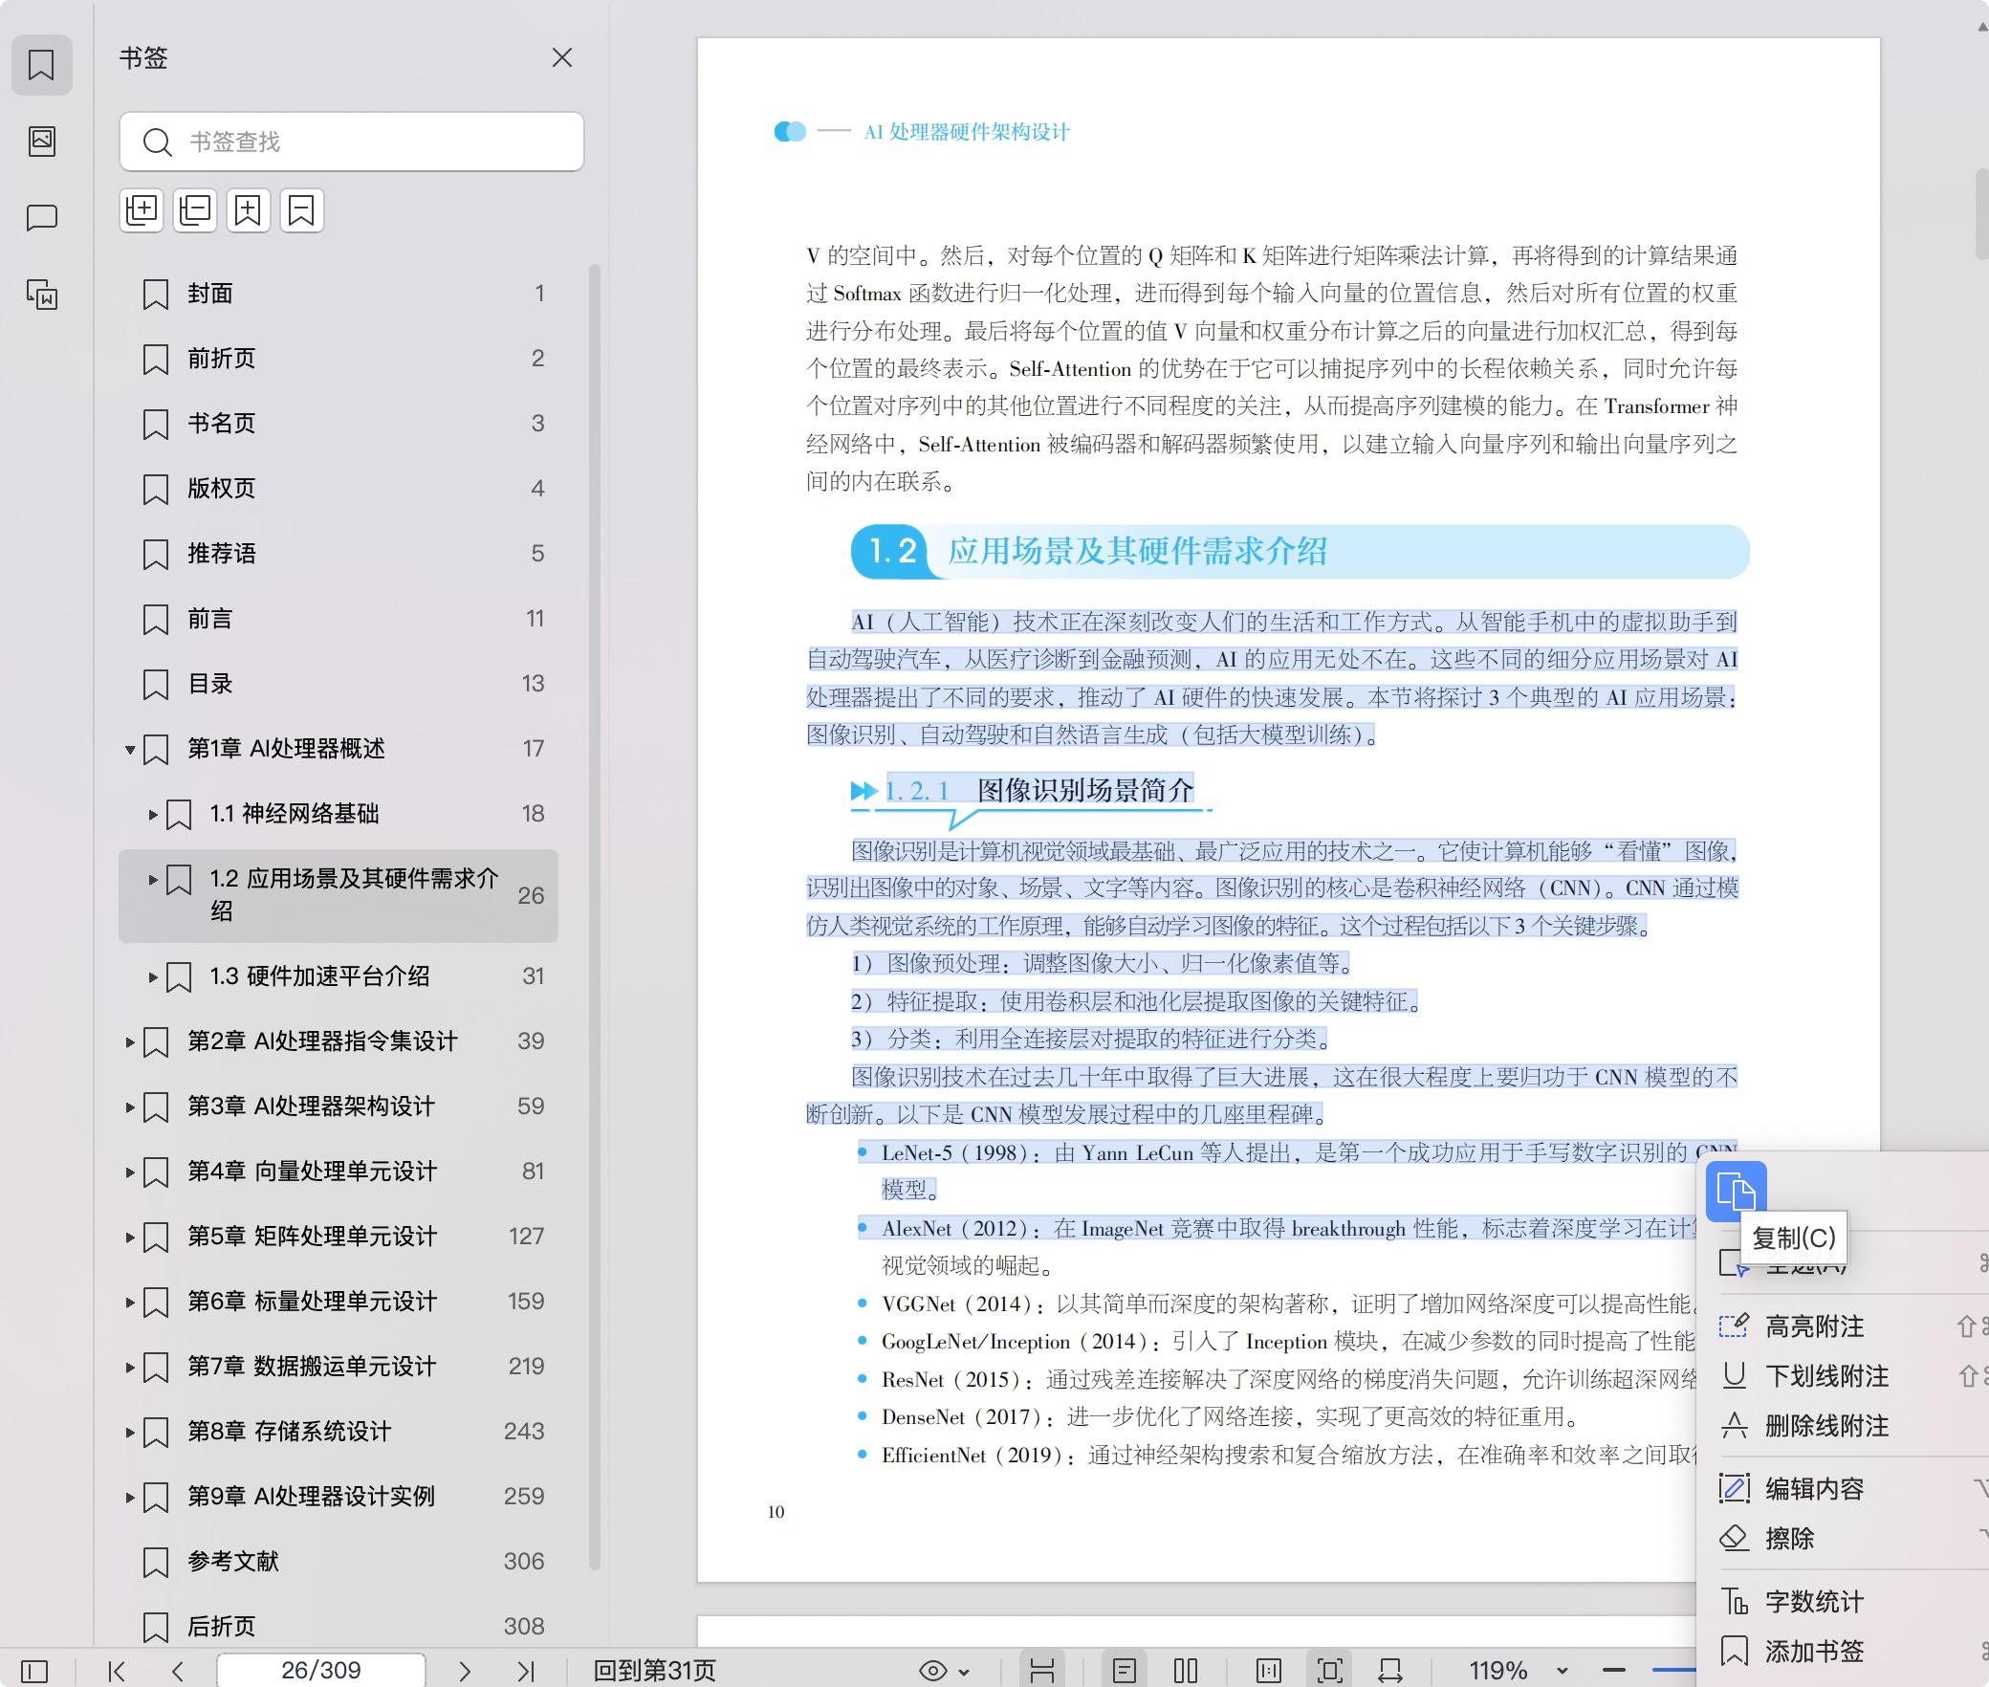Collapse 第1章 AI处理器概述 bookmark
1989x1687 pixels.
[x=130, y=749]
